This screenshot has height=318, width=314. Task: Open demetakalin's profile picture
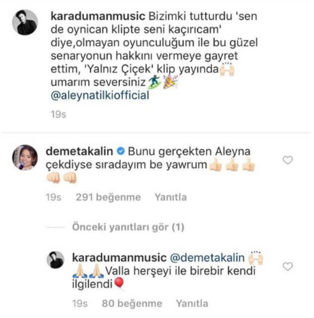point(25,157)
